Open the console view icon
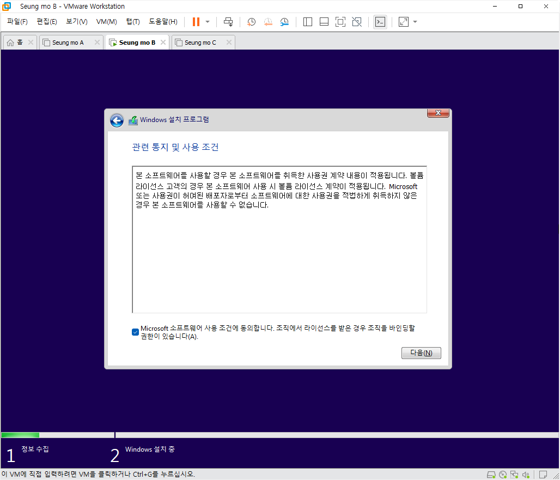 coord(380,22)
